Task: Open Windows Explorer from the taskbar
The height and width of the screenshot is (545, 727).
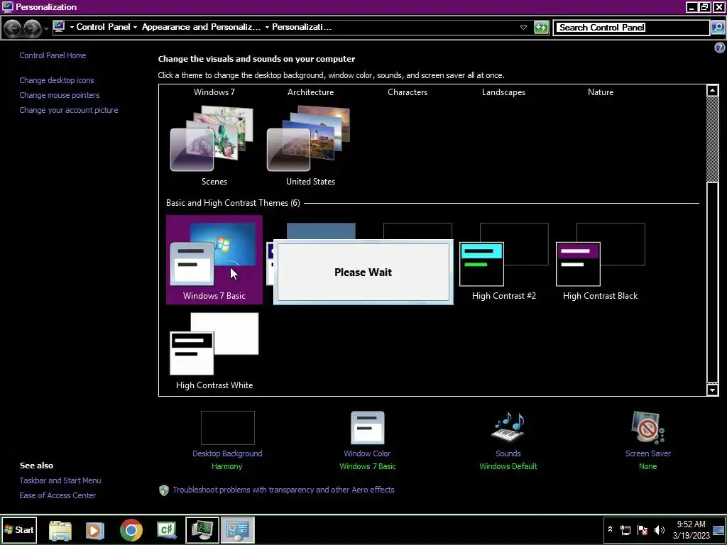Action: click(x=60, y=530)
